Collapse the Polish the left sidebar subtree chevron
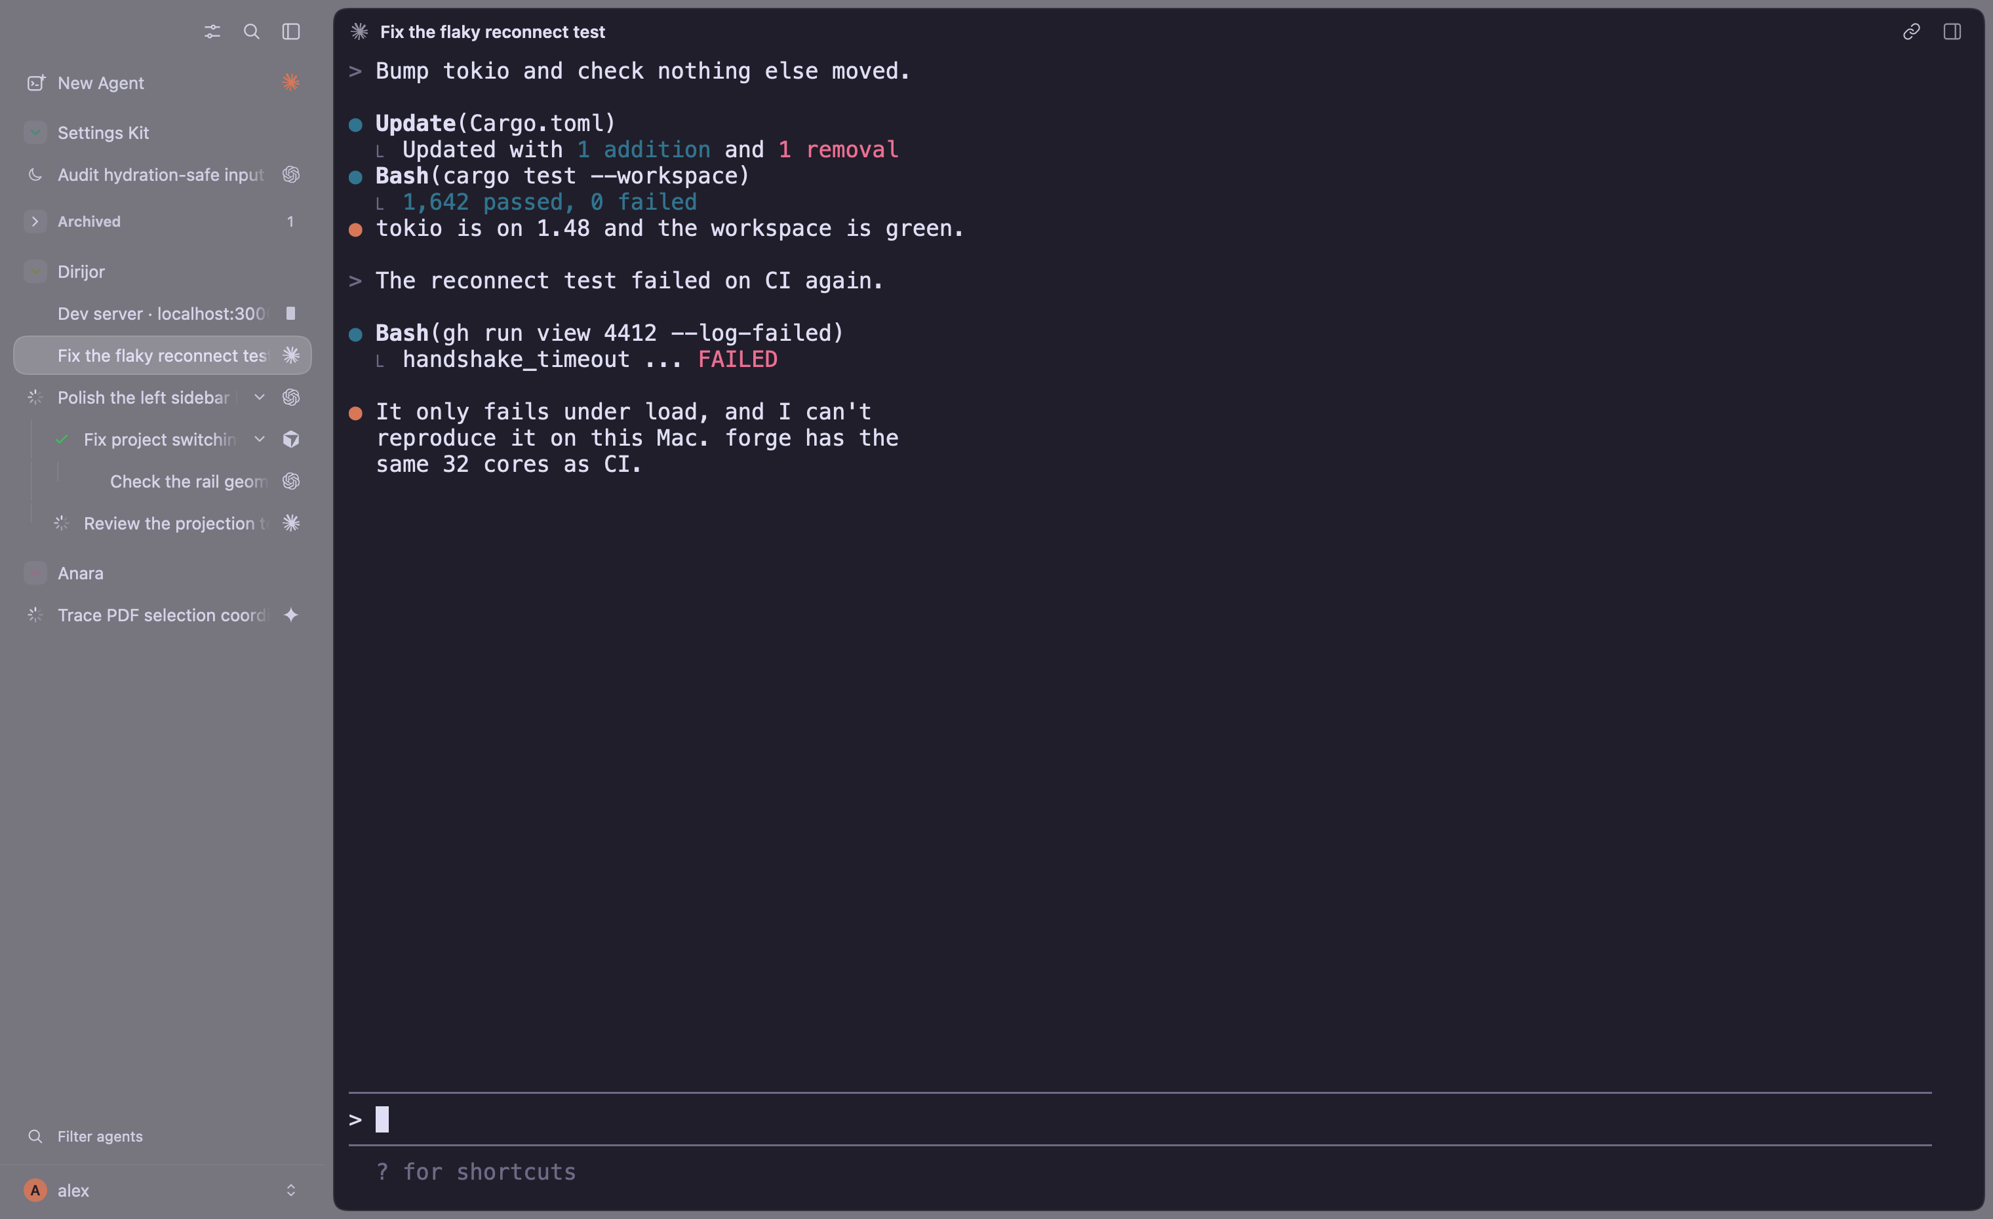The height and width of the screenshot is (1219, 1993). click(x=260, y=397)
